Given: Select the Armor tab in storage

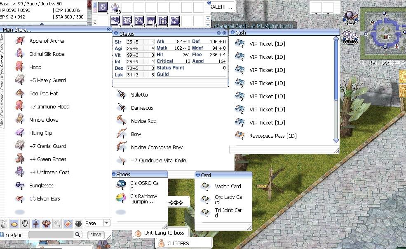Looking at the screenshot, I should 2,61.
